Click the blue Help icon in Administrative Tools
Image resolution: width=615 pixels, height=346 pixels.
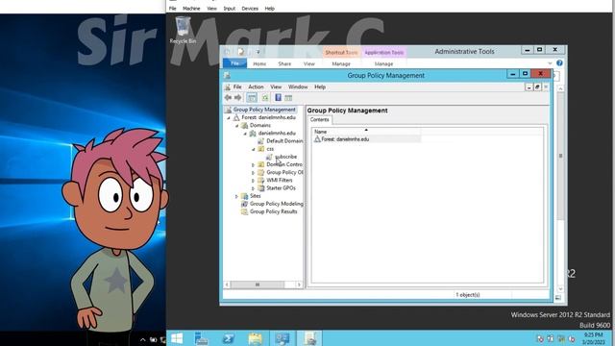[559, 63]
